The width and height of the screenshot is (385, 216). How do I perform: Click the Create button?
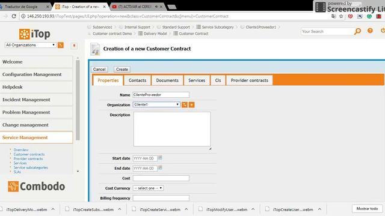pyautogui.click(x=122, y=70)
